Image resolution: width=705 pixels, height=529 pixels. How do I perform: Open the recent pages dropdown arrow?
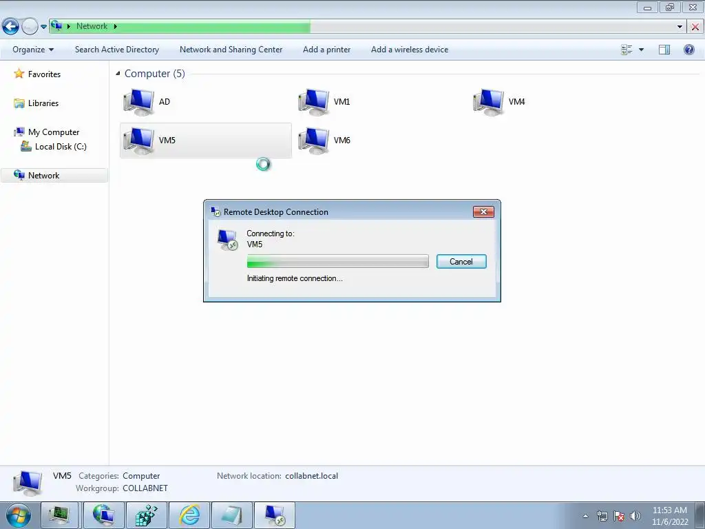pyautogui.click(x=43, y=27)
